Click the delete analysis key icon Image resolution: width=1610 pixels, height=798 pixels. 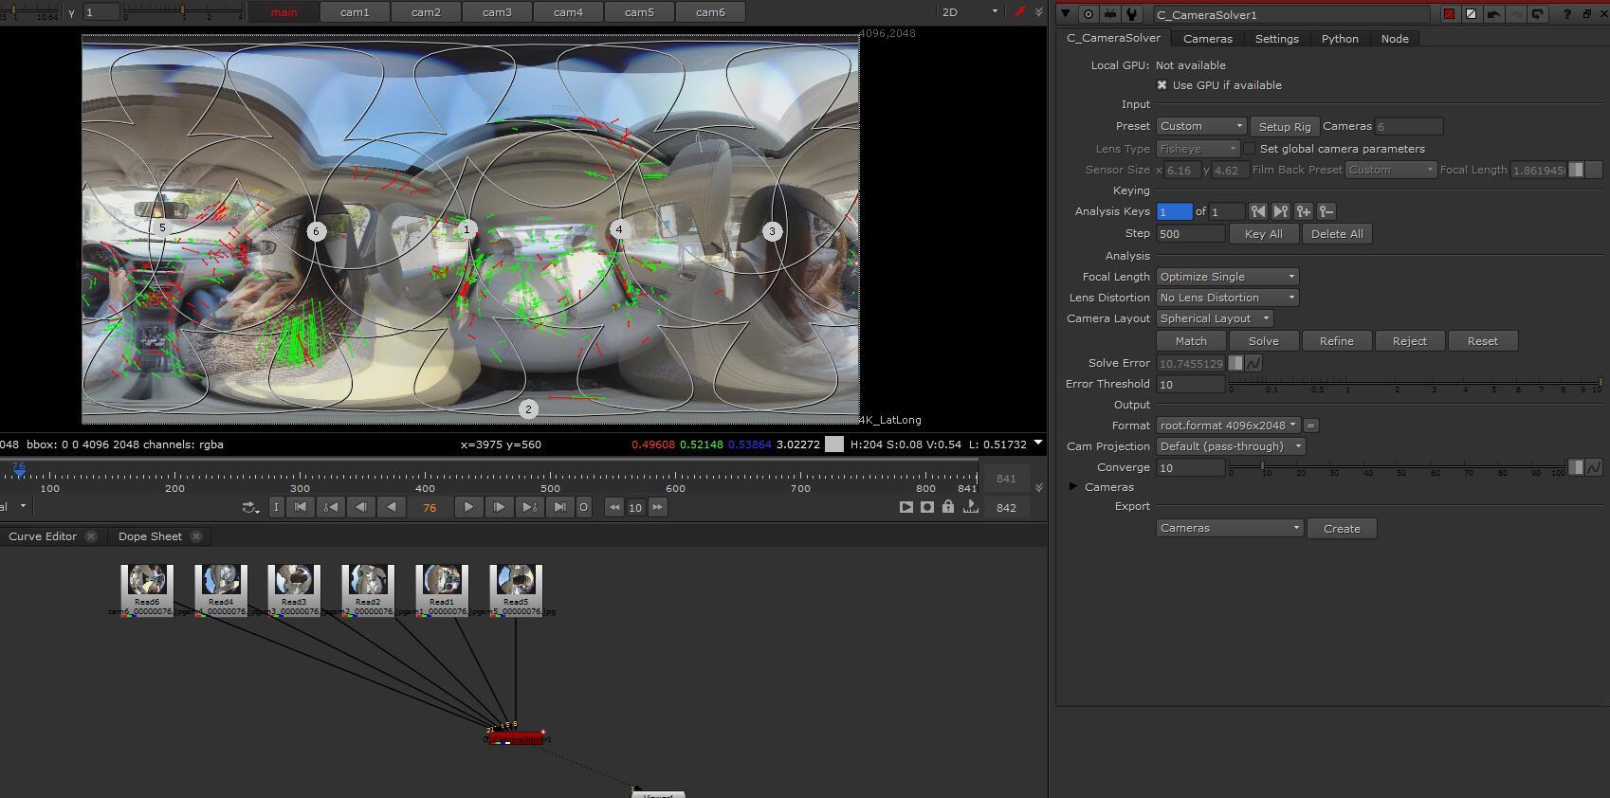tap(1326, 211)
